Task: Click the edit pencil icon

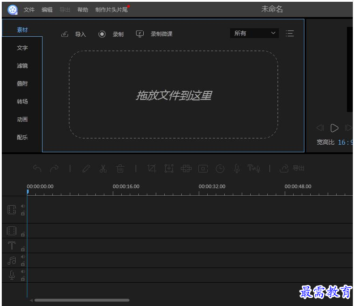Action: [86, 168]
